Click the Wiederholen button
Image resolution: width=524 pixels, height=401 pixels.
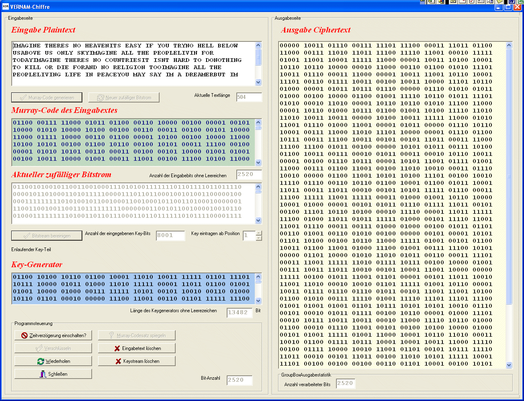(53, 361)
